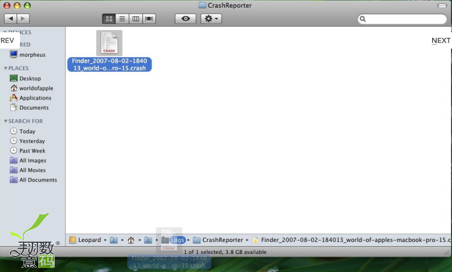
Task: Zoom the window with the green button
Action: tap(28, 6)
